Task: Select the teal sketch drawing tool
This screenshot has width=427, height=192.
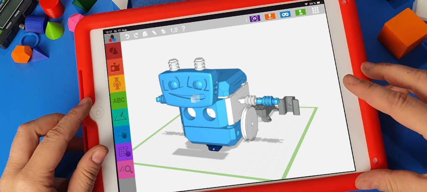Action: (x=121, y=117)
